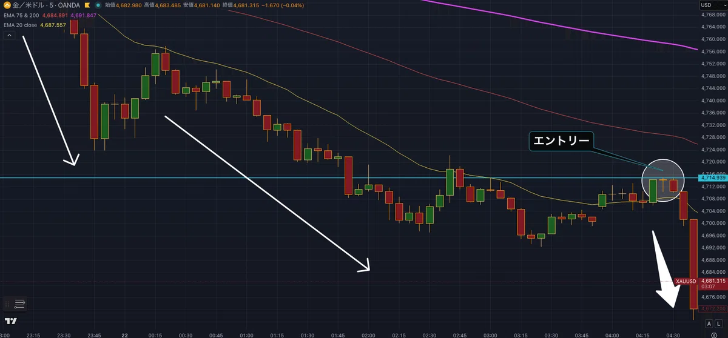Viewport: 728px width, 338px height.
Task: Click the 22 date label on time axis
Action: point(124,334)
